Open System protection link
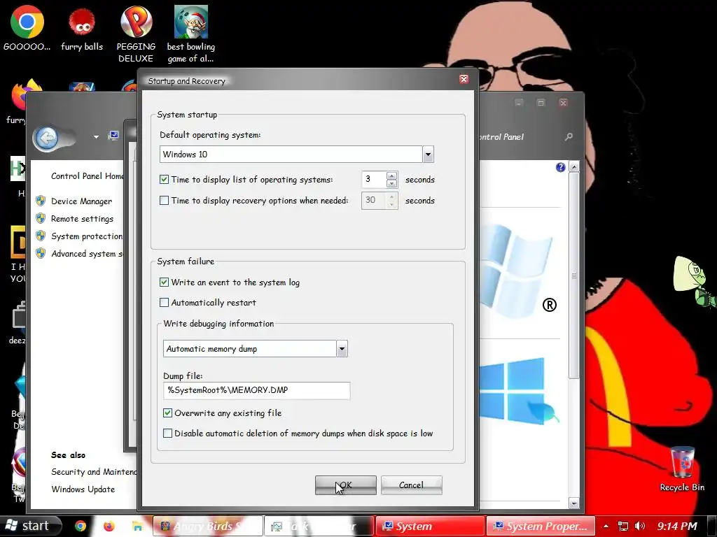 [x=87, y=236]
